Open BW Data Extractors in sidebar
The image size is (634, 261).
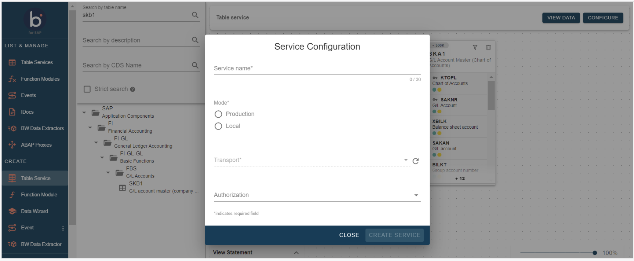click(x=42, y=128)
